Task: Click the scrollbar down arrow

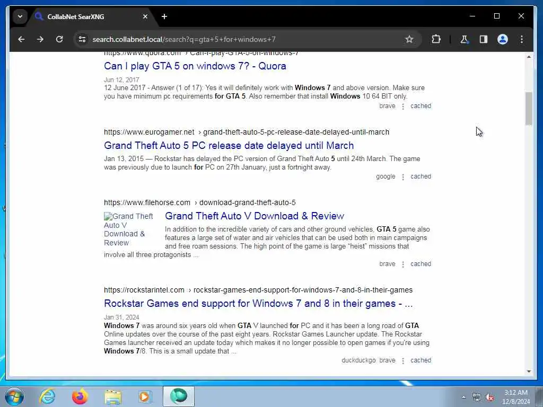Action: (529, 371)
